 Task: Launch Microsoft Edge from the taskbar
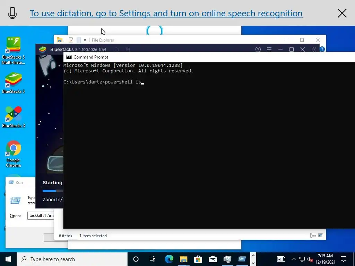pos(169,259)
